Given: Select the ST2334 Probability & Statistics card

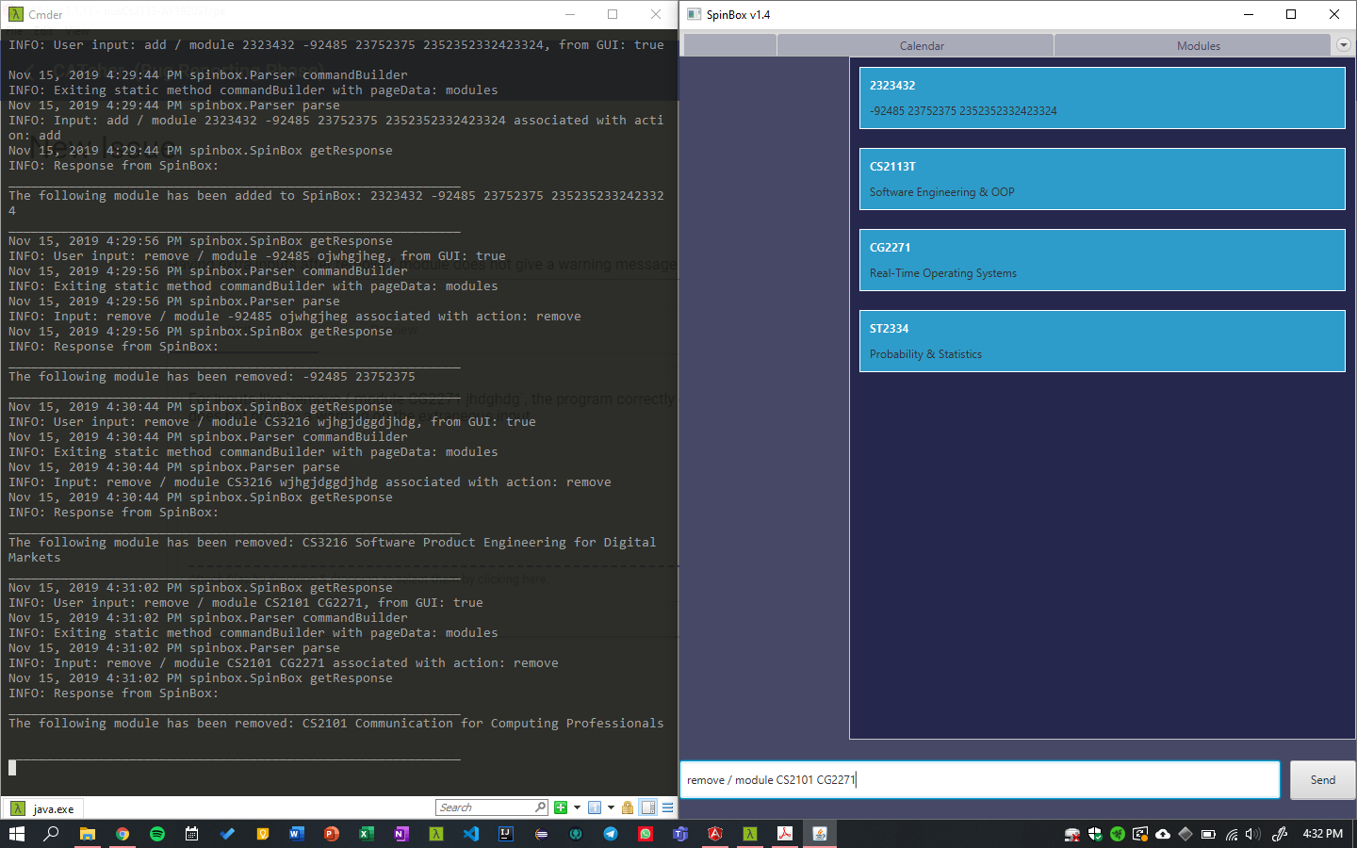Looking at the screenshot, I should (1102, 341).
